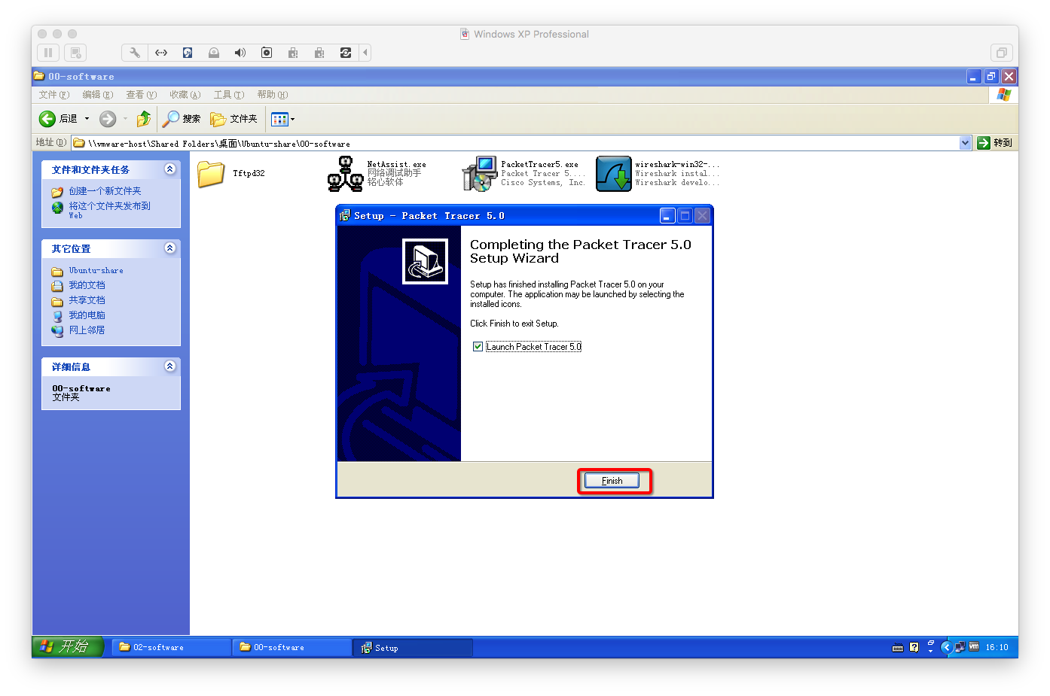
Task: Click the network adapter icon in VMware toolbar
Action: [x=161, y=53]
